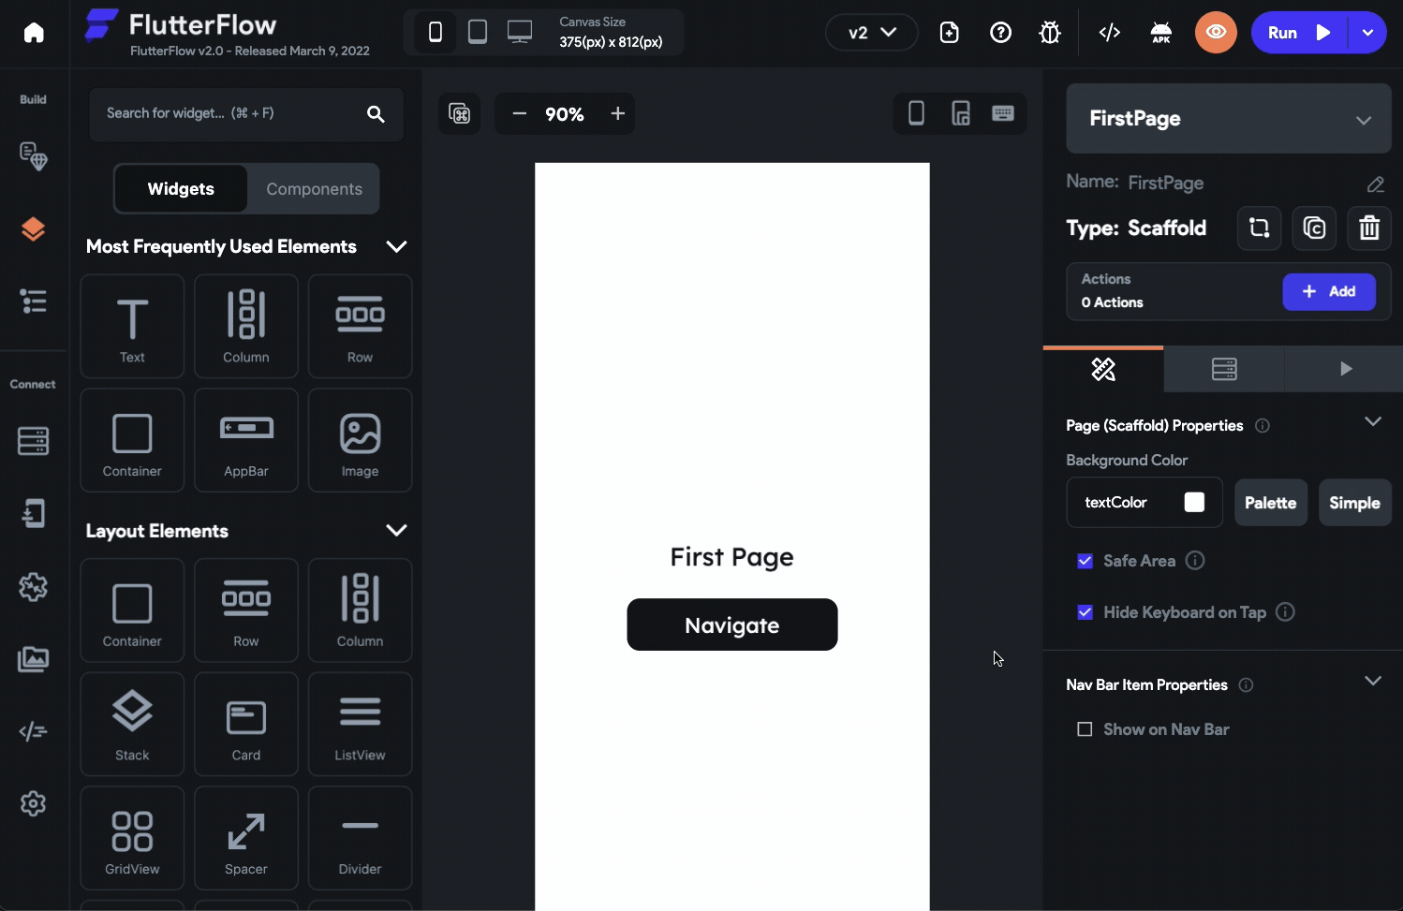Screen dimensions: 1403x911
Task: Switch to the Components tab
Action: coord(314,189)
